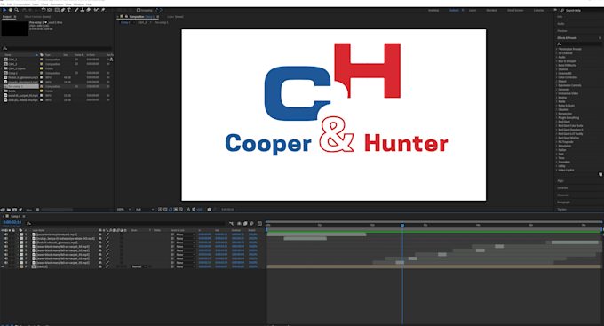Viewport: 604px width, 326px height.
Task: Click layer 1 label color swatch
Action: point(21,235)
